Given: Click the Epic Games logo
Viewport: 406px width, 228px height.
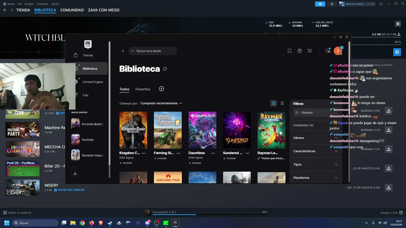Looking at the screenshot, I should tap(88, 44).
